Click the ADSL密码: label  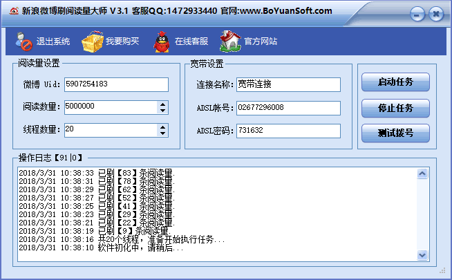(x=215, y=131)
